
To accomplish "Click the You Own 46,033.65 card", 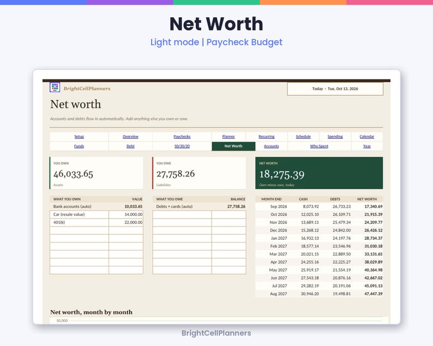I will (x=96, y=173).
